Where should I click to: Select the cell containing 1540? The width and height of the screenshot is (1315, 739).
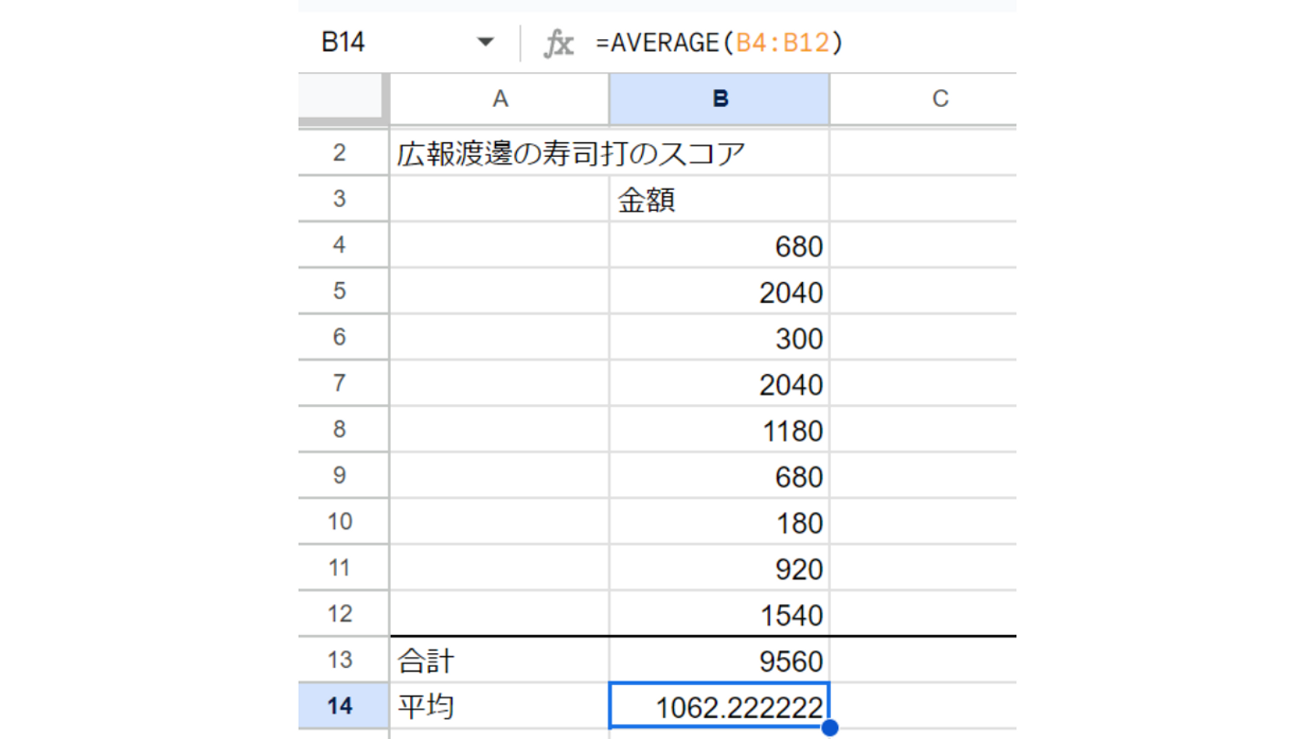coord(720,613)
